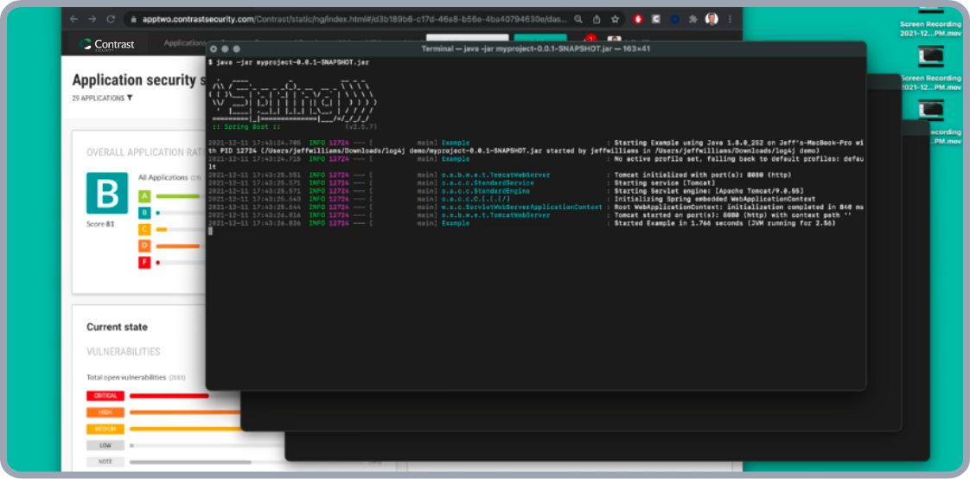This screenshot has height=479, width=970.
Task: Click the green grade A badge
Action: tap(144, 196)
